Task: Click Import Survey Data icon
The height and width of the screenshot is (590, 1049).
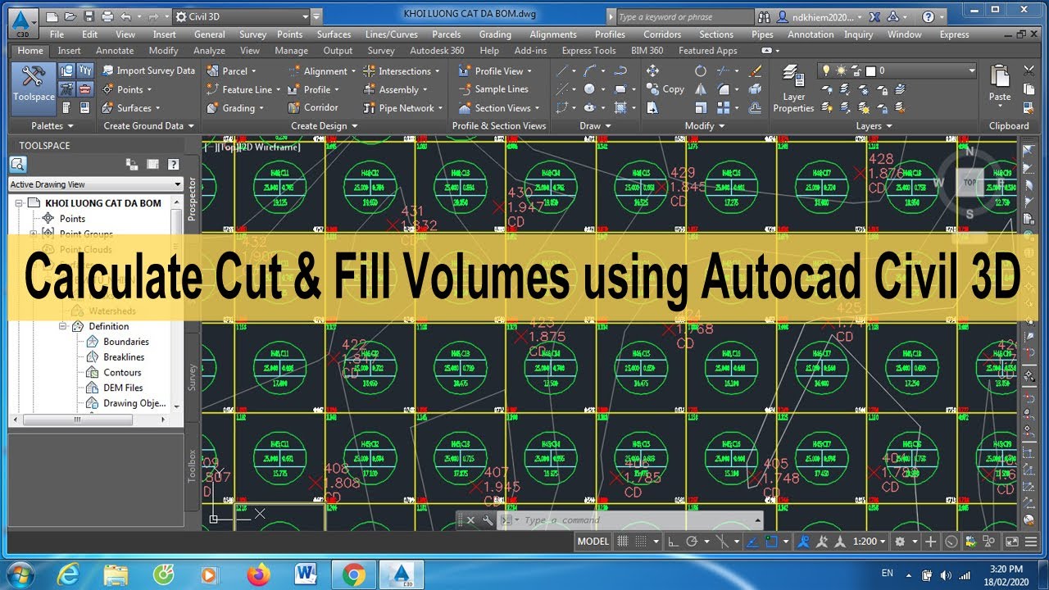Action: (108, 70)
